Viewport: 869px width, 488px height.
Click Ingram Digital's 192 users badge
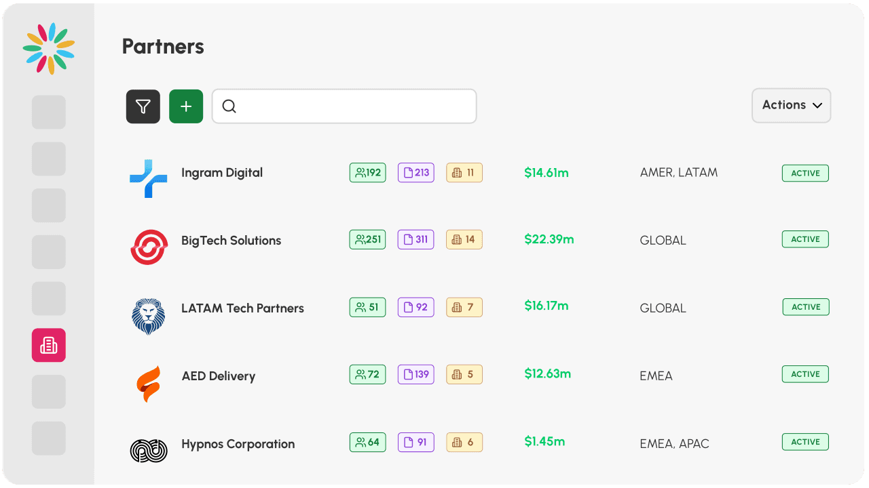[368, 172]
